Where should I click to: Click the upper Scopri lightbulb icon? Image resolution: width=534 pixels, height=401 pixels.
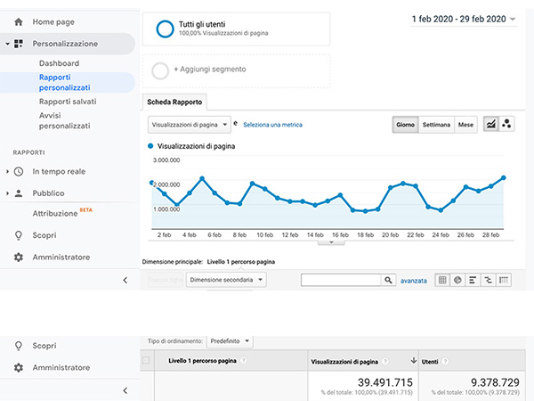(x=19, y=235)
